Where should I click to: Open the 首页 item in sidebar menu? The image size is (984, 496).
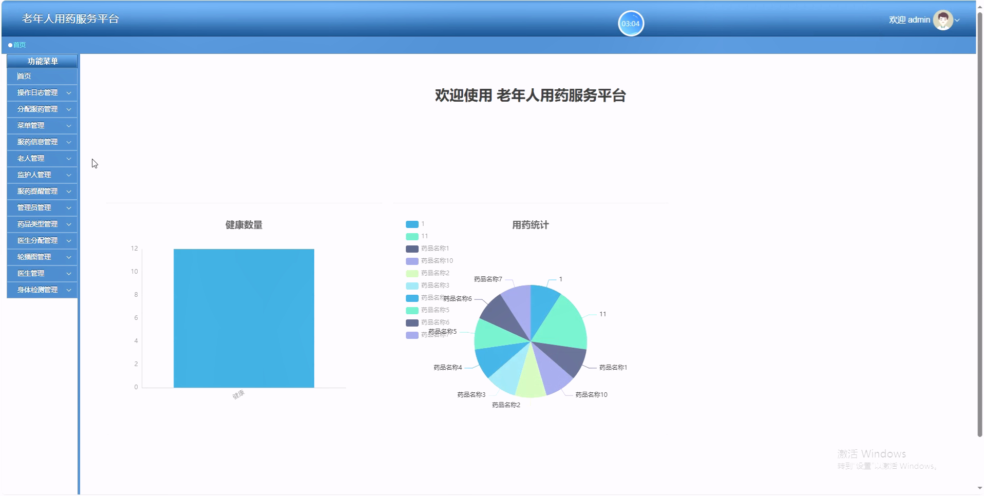tap(42, 76)
